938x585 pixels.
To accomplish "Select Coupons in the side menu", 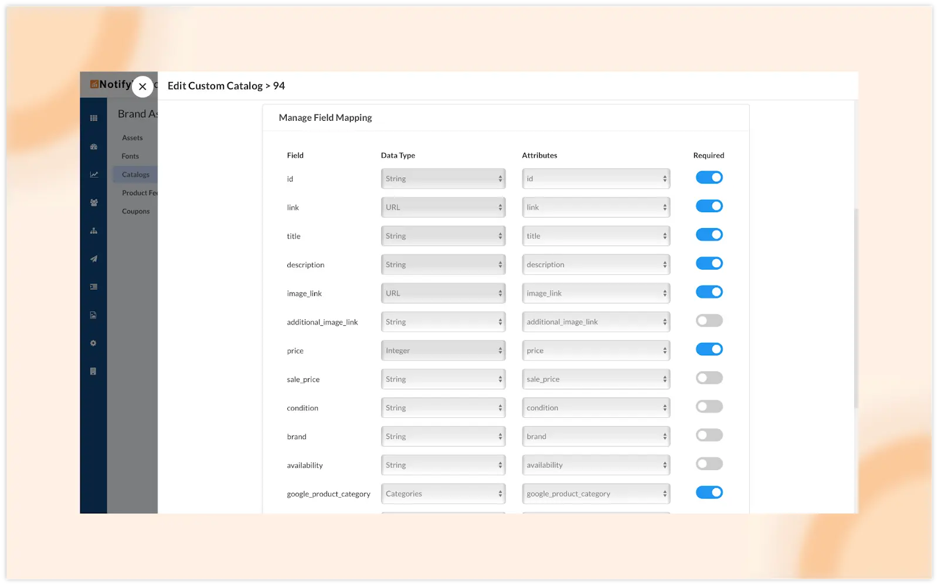I will click(135, 212).
